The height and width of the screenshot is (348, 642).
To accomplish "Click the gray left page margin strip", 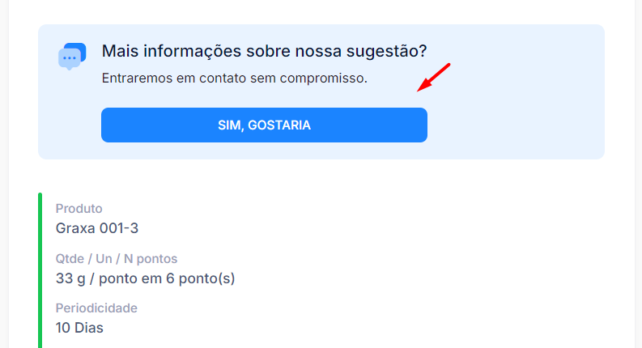I will tap(4, 174).
